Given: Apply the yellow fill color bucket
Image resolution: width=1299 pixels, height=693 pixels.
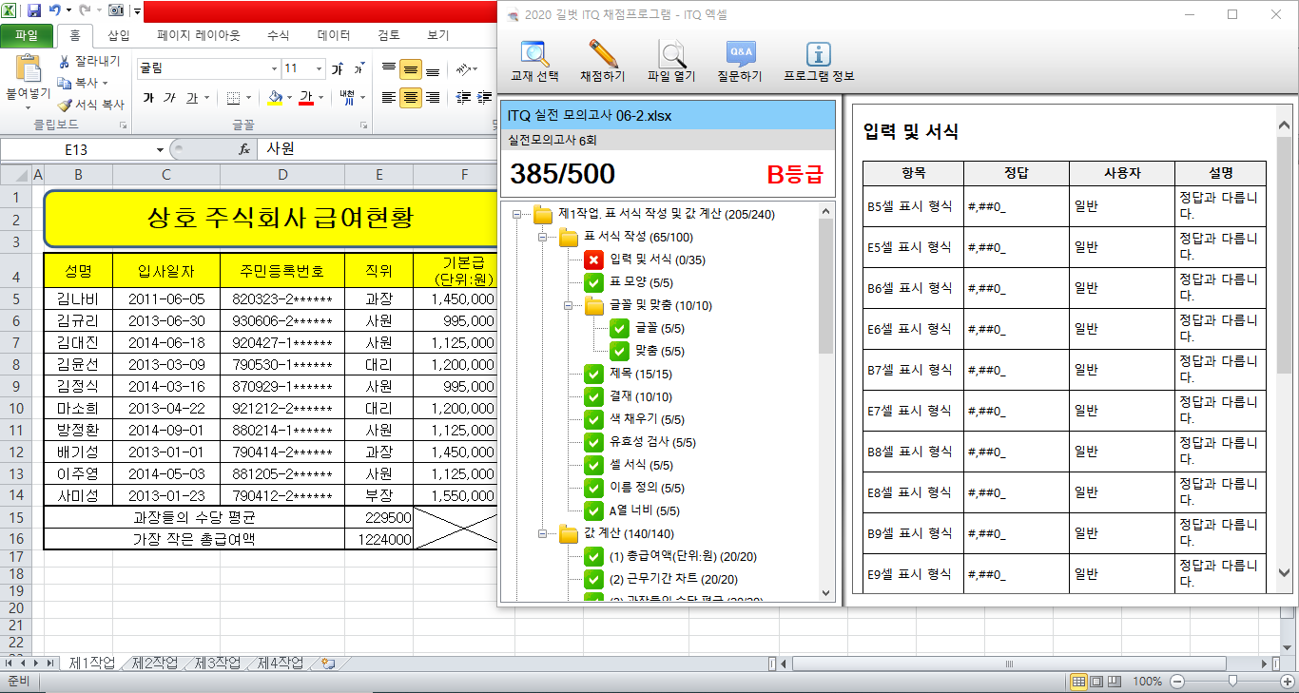Looking at the screenshot, I should (x=275, y=98).
